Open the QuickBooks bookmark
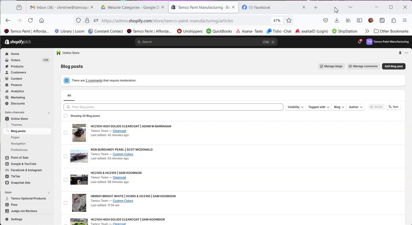 click(219, 31)
